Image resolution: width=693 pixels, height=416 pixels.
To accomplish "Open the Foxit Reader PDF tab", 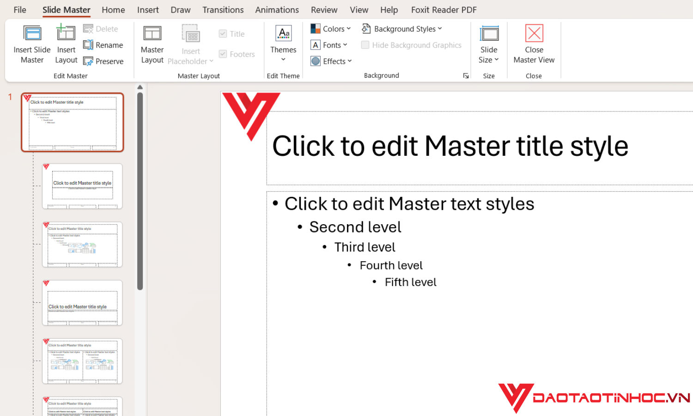I will coord(443,9).
